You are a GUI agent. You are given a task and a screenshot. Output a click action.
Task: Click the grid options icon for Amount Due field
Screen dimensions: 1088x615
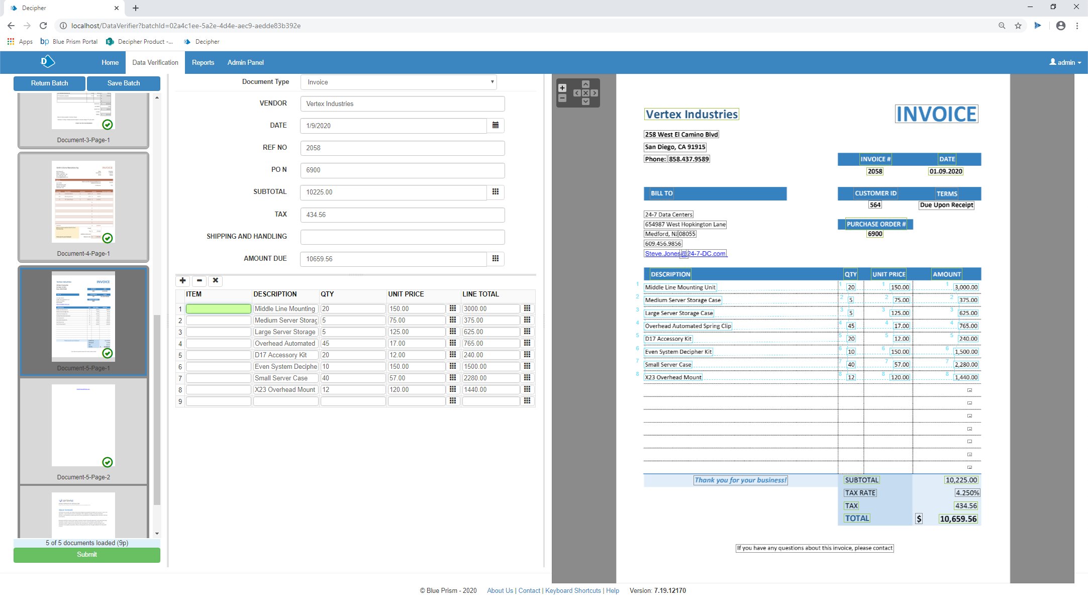tap(496, 258)
